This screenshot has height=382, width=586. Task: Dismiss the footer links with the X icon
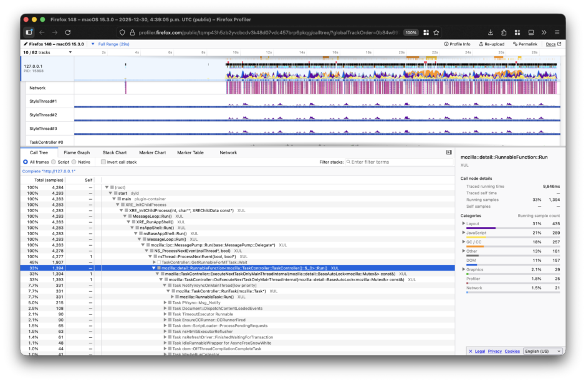(470, 352)
